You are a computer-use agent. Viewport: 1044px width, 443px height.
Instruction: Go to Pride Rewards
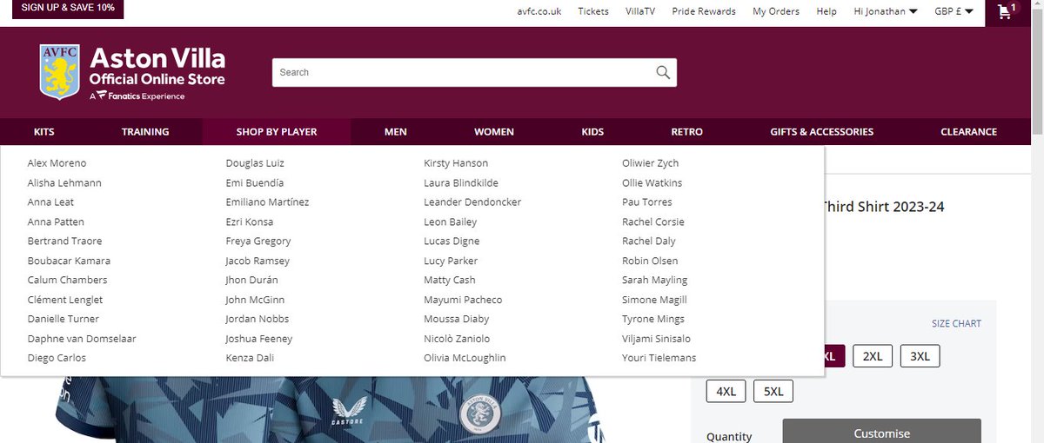pyautogui.click(x=704, y=11)
